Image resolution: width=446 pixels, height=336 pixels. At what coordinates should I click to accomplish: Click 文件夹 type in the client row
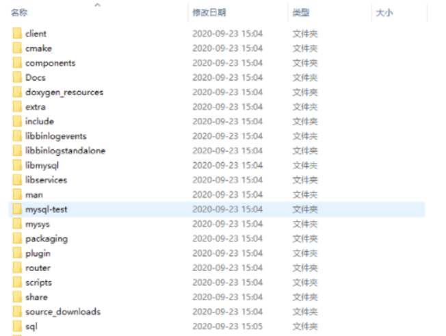pyautogui.click(x=305, y=34)
